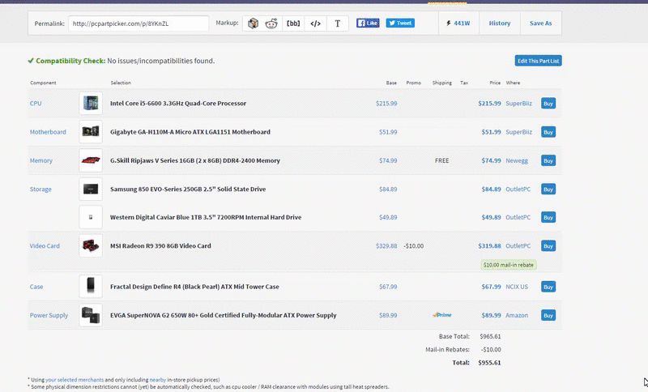Open 'your selected merchants' link
Screen dimensions: 648x392
tap(75, 380)
